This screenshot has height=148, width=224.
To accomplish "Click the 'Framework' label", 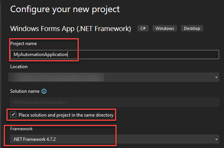I will coord(22,129).
